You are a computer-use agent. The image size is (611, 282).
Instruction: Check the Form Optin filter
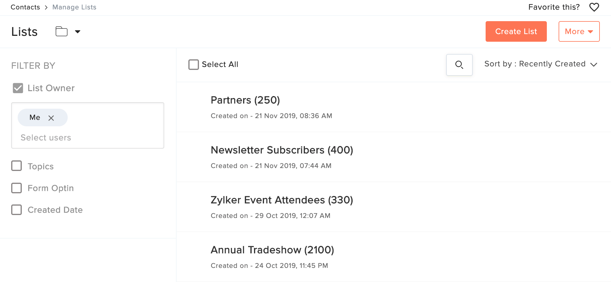16,188
